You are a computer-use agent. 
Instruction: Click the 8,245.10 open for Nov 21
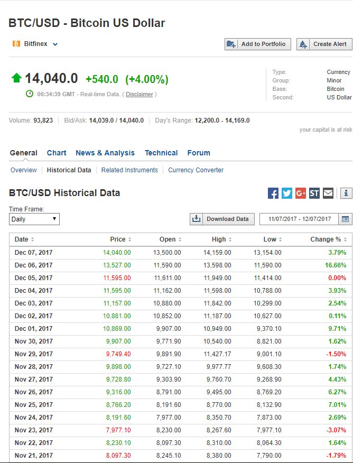pos(169,456)
